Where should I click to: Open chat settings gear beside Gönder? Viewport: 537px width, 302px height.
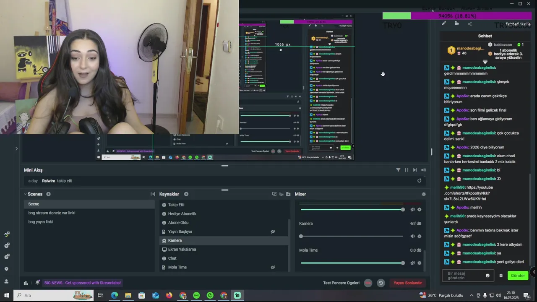(501, 276)
